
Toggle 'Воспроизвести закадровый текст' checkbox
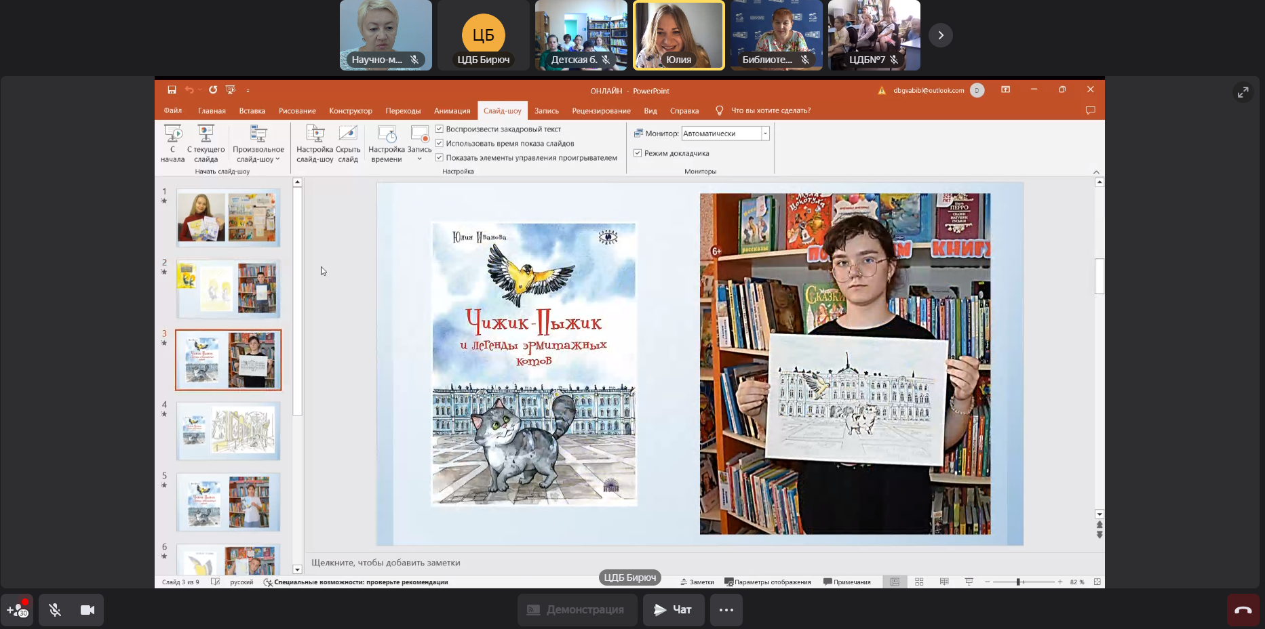point(439,129)
